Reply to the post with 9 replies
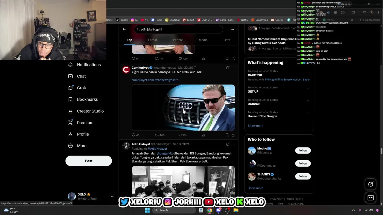 (135, 59)
